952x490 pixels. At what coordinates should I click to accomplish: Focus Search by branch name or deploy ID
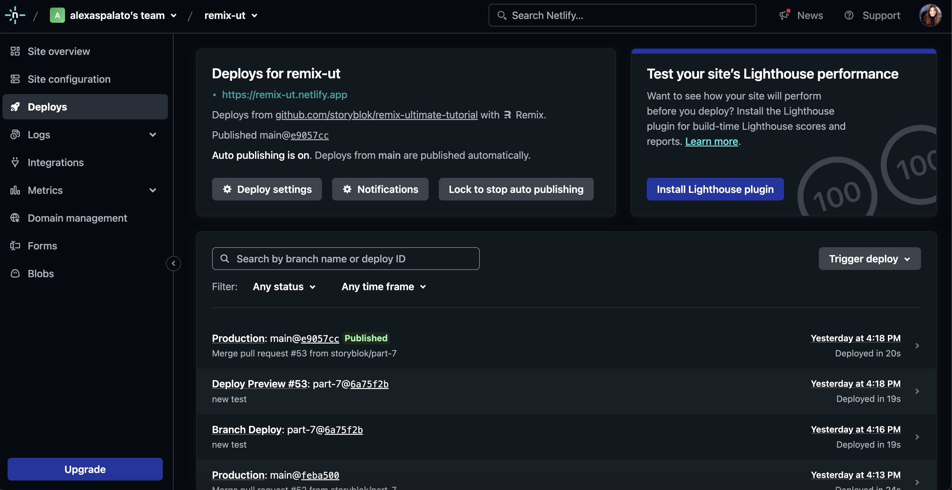point(346,259)
